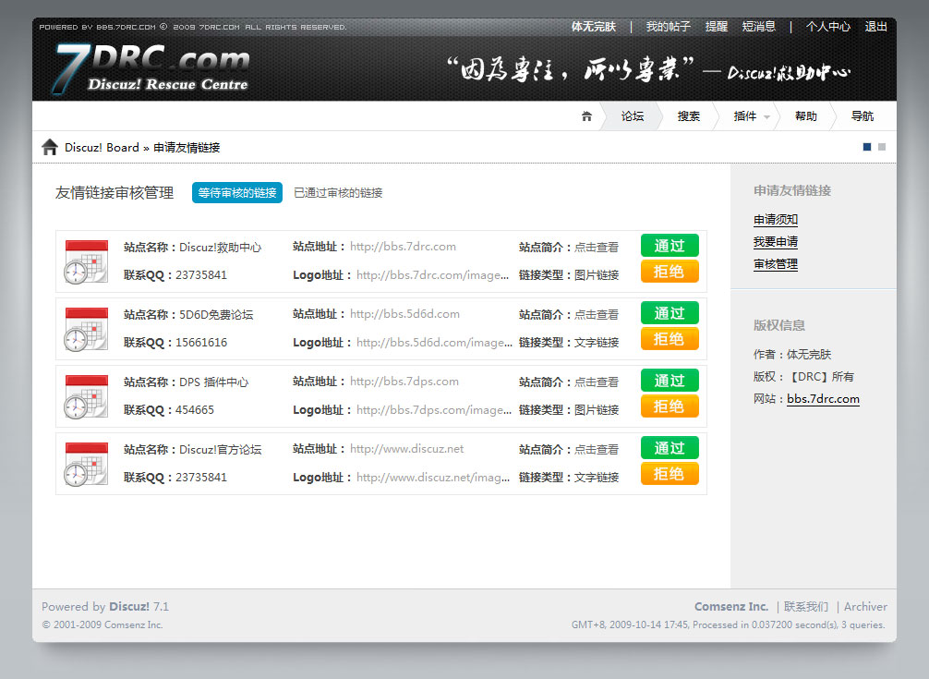
Task: Click 申请友情链接 in the breadcrumb
Action: [x=187, y=148]
